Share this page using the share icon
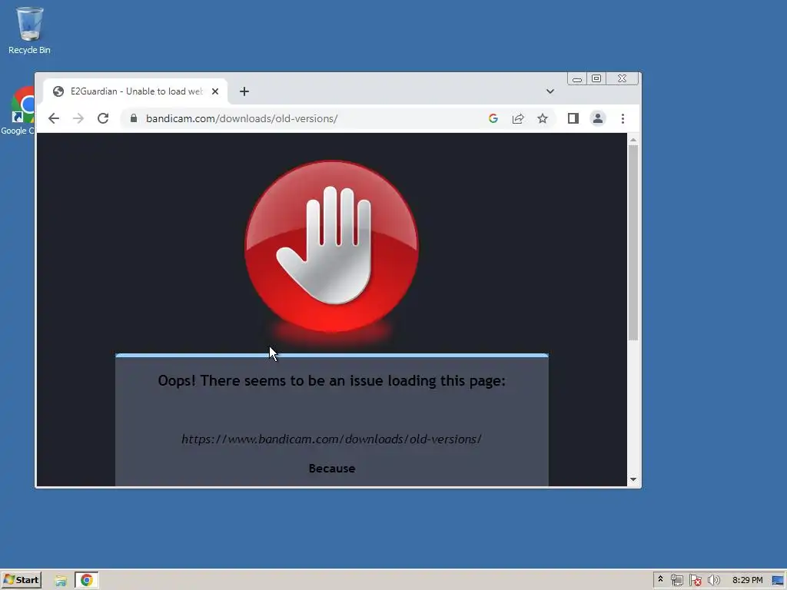This screenshot has width=787, height=590. [x=518, y=118]
